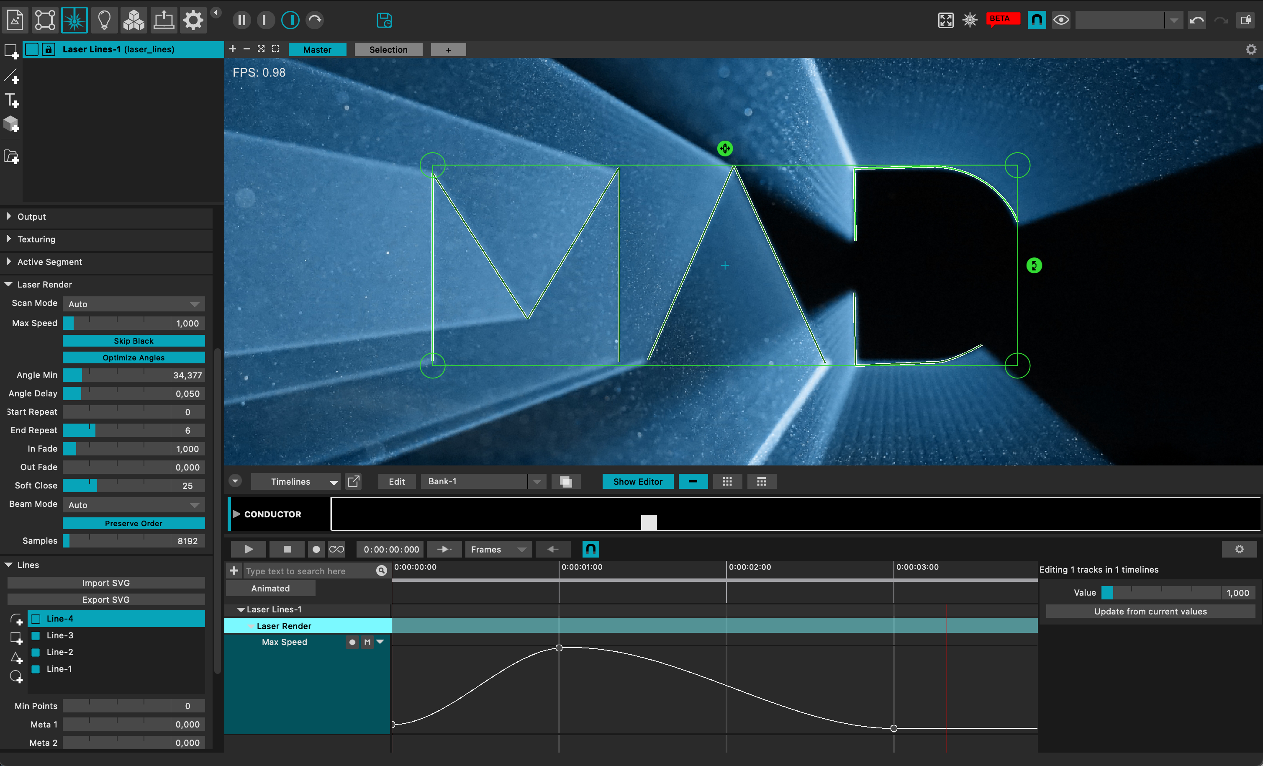
Task: Adjust the Soft Close slider
Action: tap(117, 486)
